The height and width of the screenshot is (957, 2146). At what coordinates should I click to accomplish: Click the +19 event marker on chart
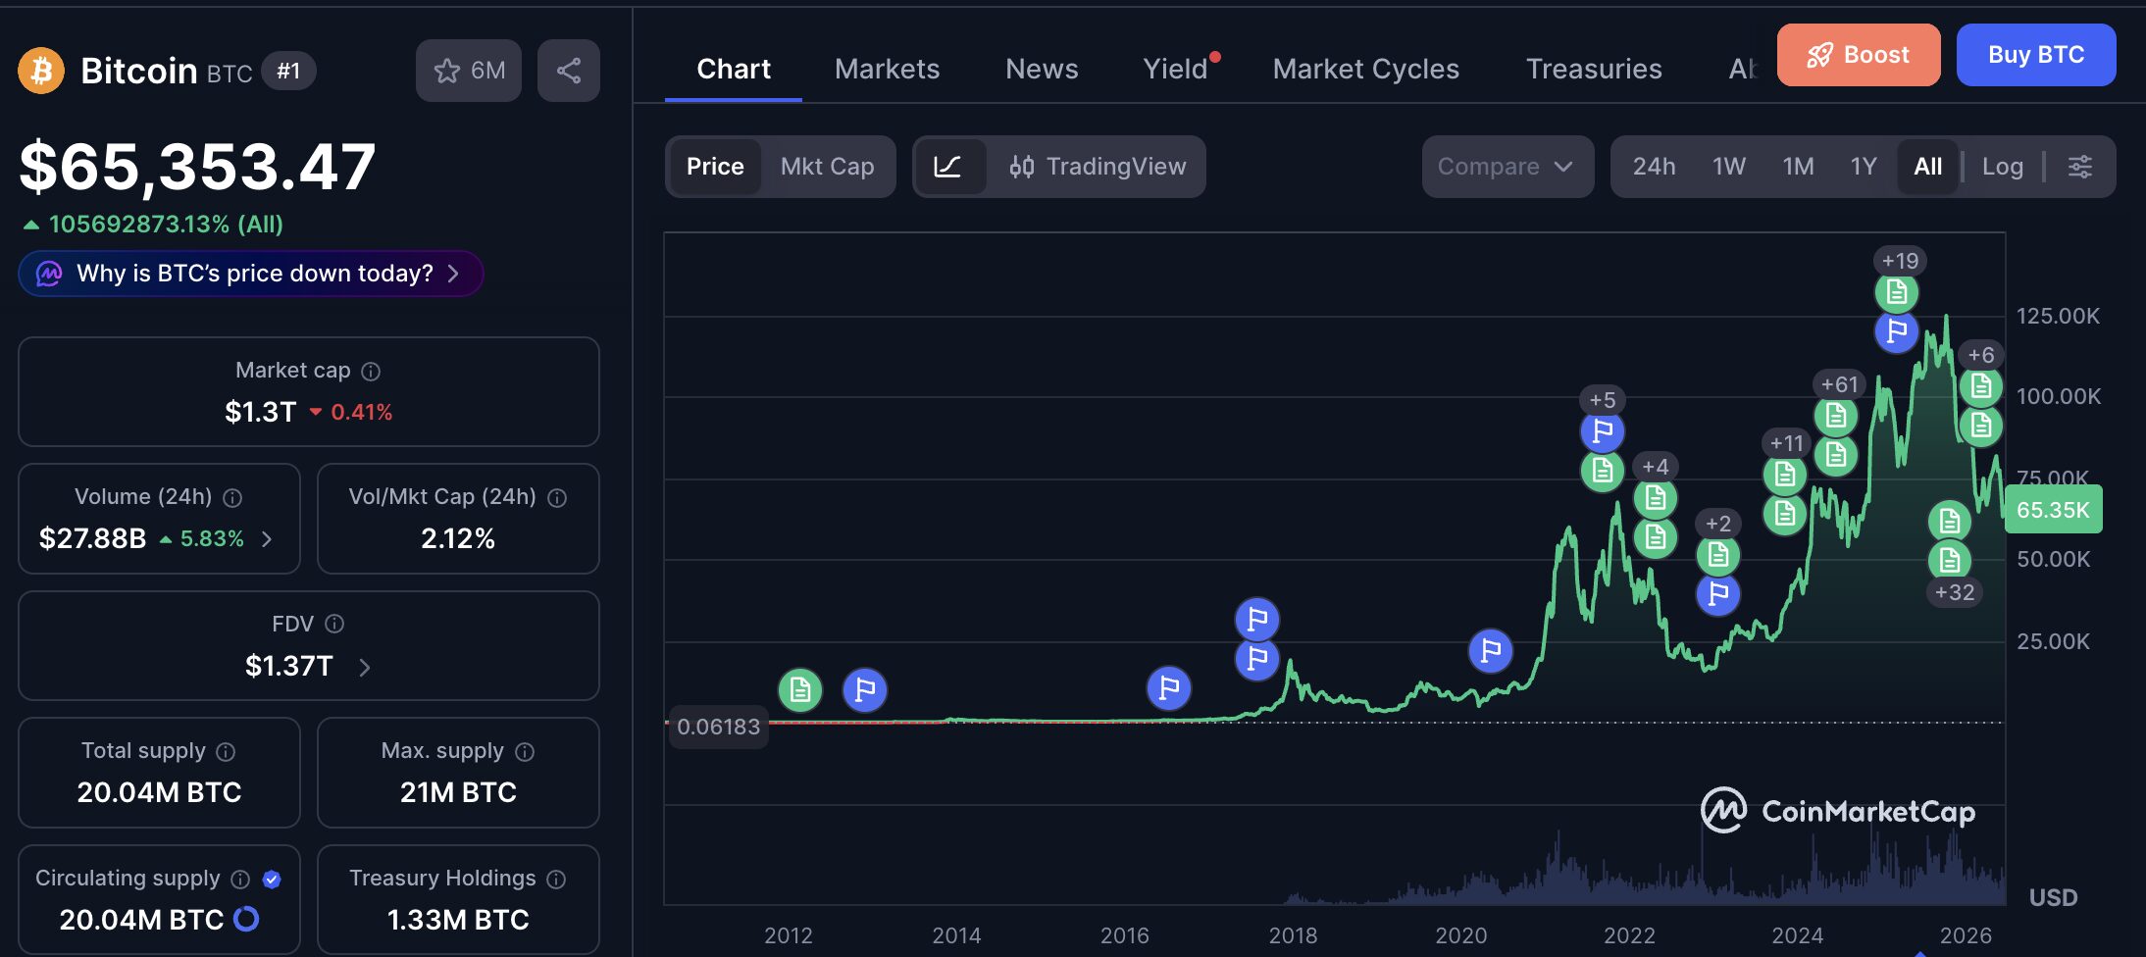[x=1900, y=261]
